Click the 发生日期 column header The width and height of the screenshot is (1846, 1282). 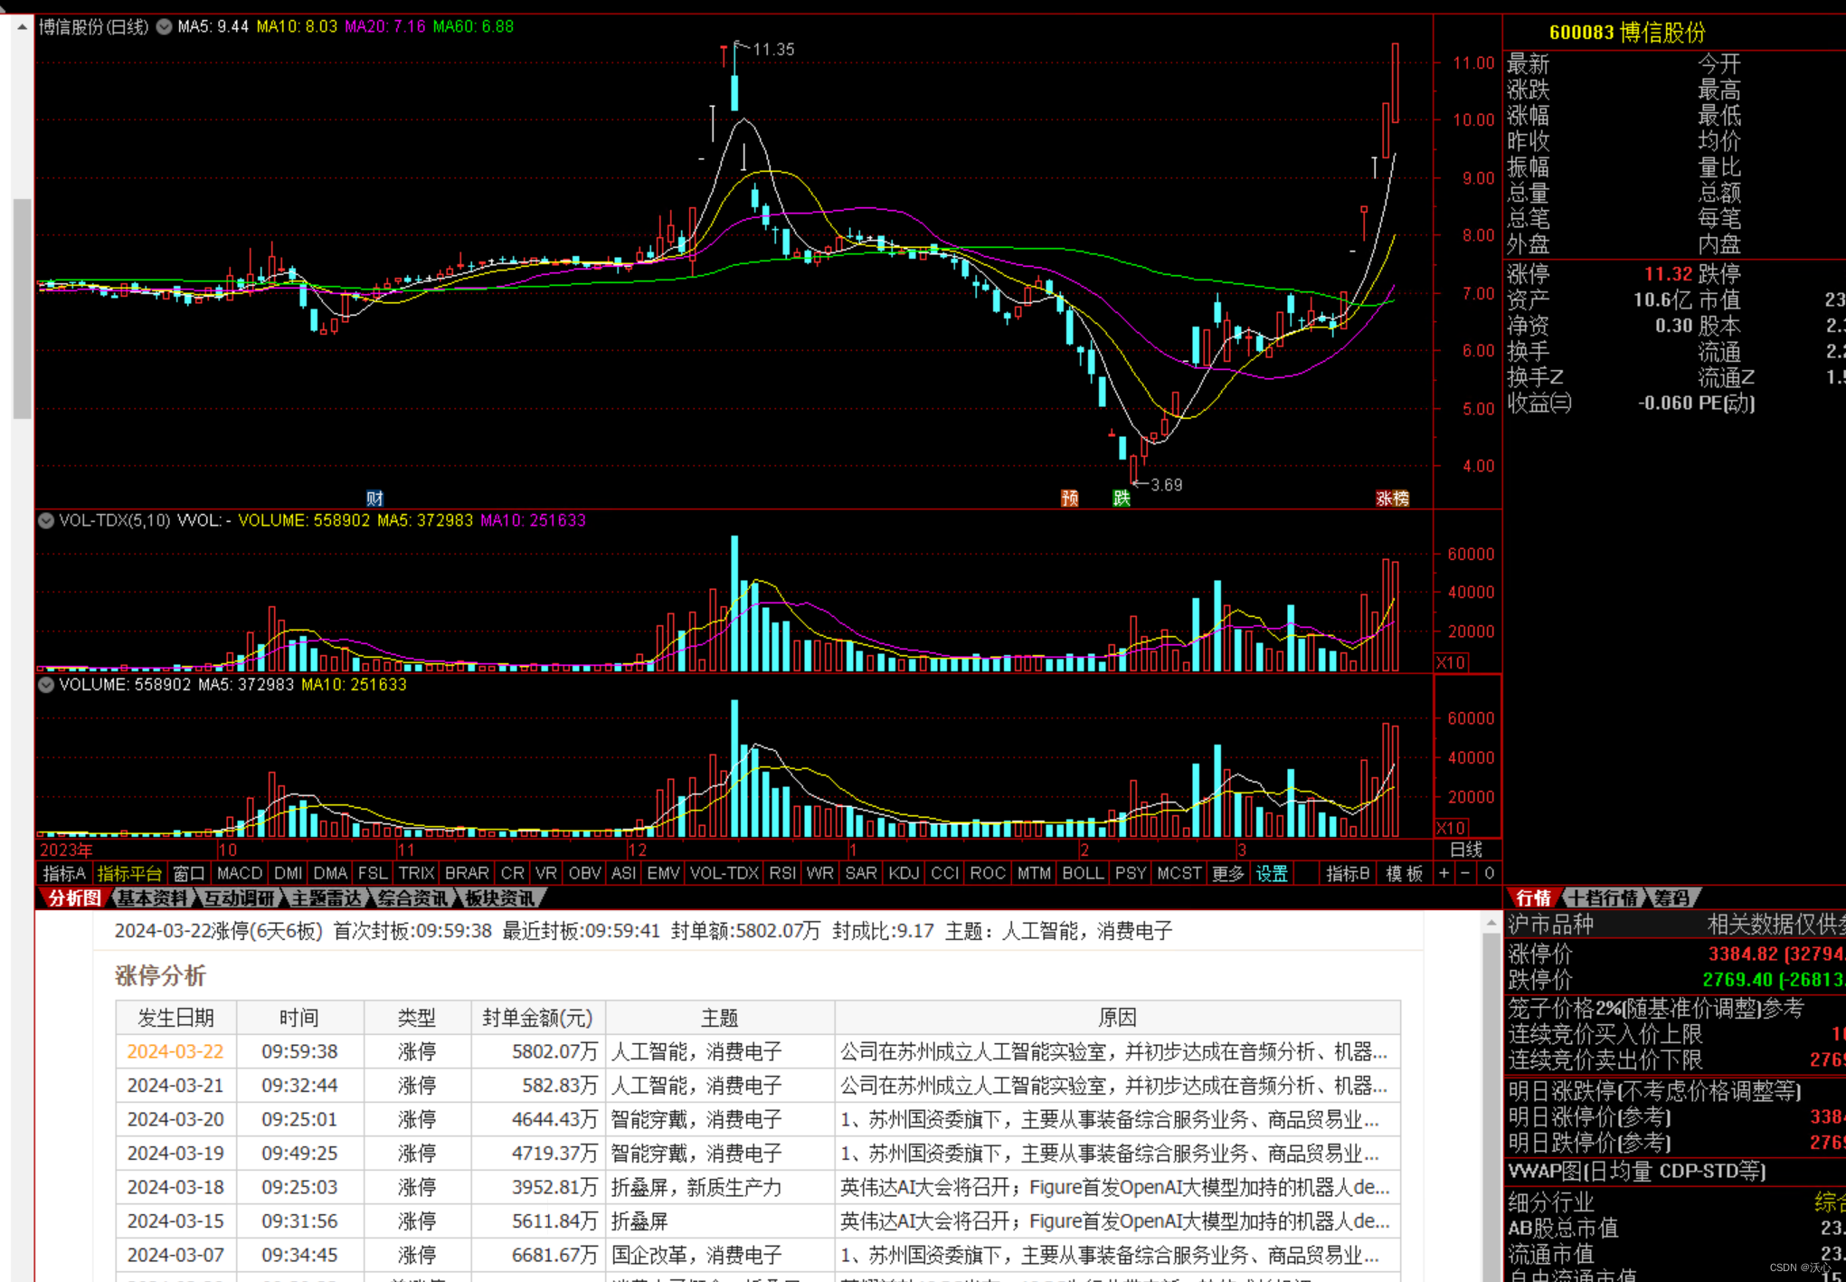coord(175,1018)
